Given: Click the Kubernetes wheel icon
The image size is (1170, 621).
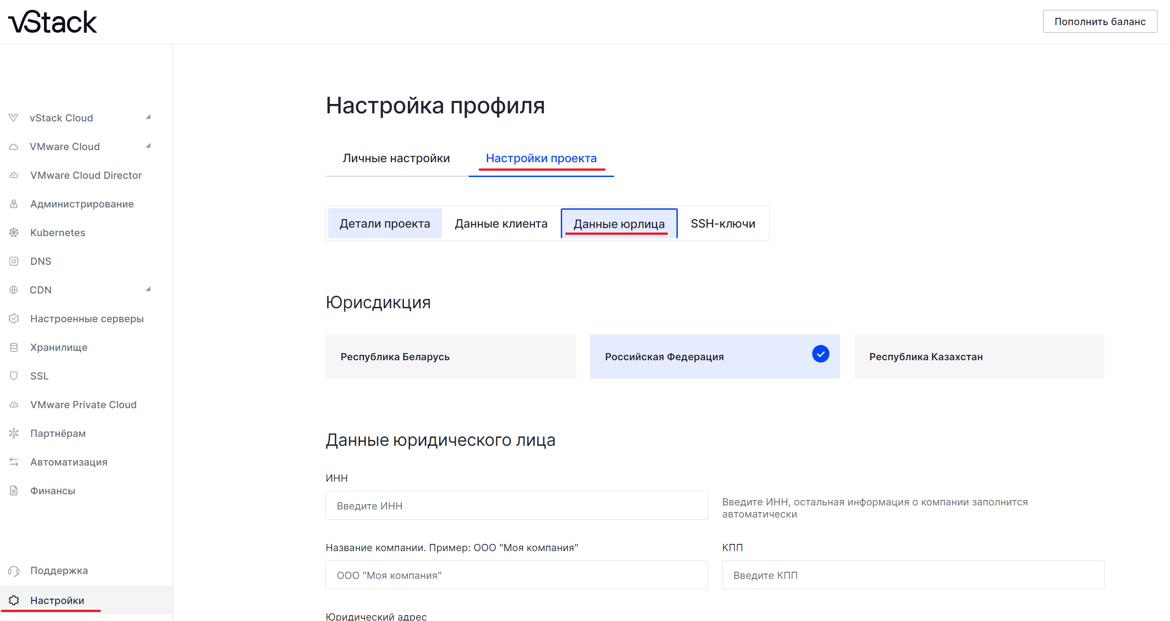Looking at the screenshot, I should 13,233.
